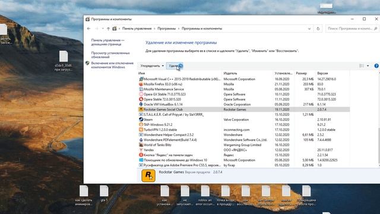Select the Mozilla Firefox 83.0 icon
The height and width of the screenshot is (214, 380).
coord(141,84)
